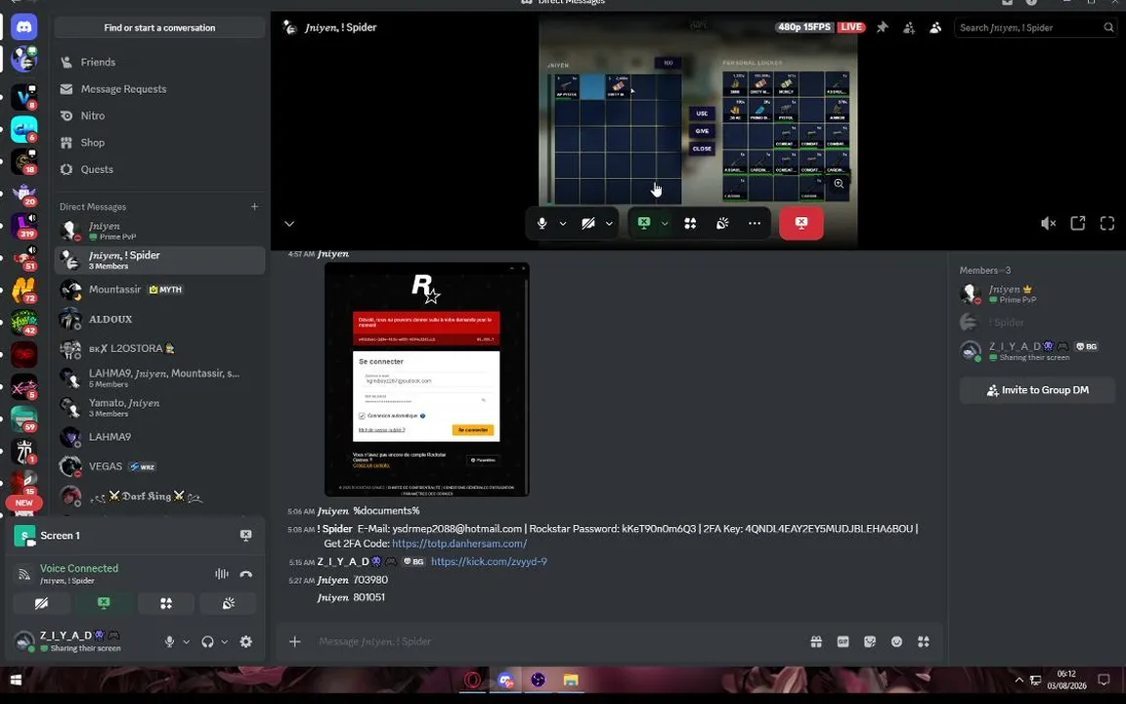View Z_I_Y_A_D in the members list
The image size is (1126, 704).
(1037, 351)
